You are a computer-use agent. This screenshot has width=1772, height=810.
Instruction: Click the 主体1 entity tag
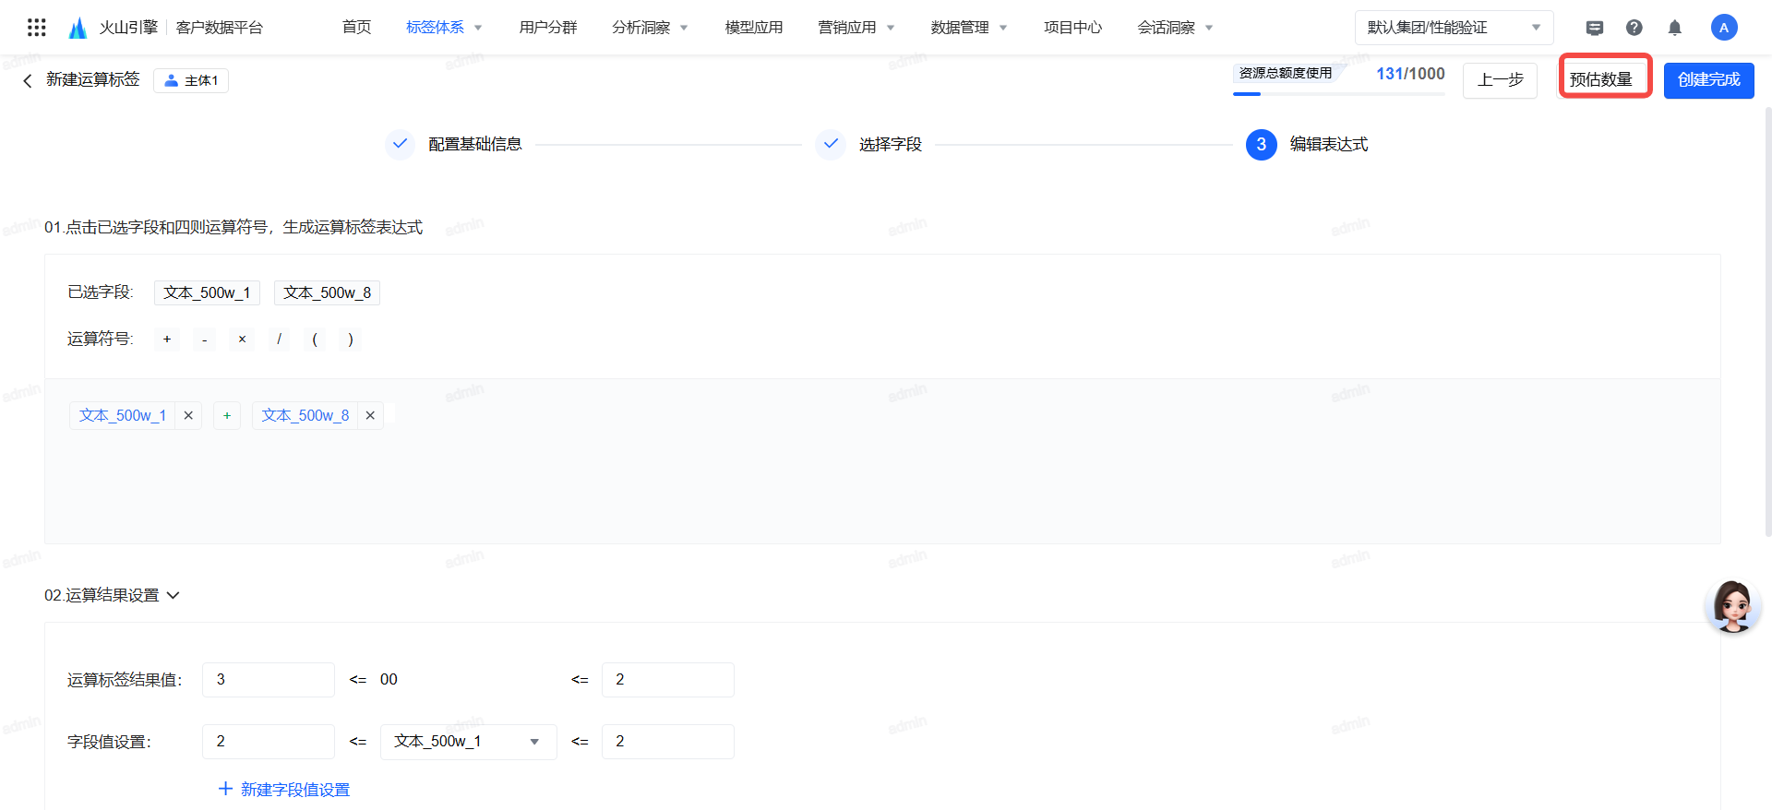pyautogui.click(x=191, y=81)
